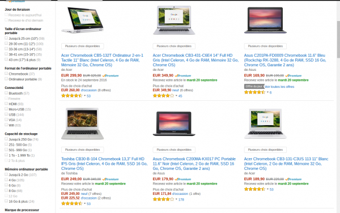Open the Acer Chromebook CB3-431 product image
Image resolution: width=340 pixels, height=213 pixels.
pos(174,20)
